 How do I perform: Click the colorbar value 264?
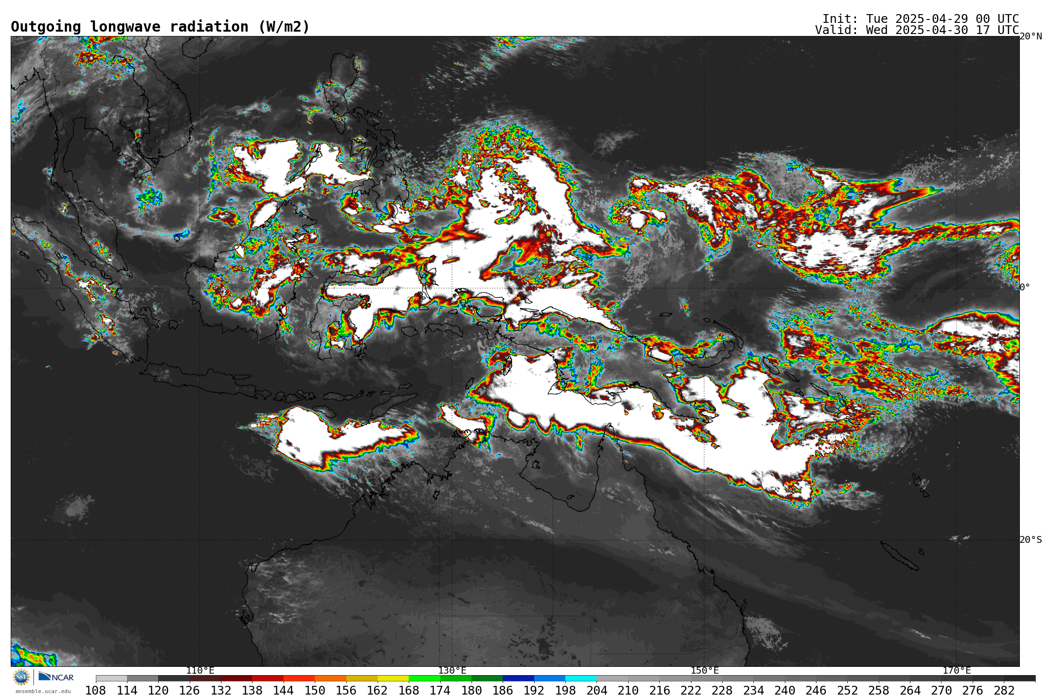point(910,691)
